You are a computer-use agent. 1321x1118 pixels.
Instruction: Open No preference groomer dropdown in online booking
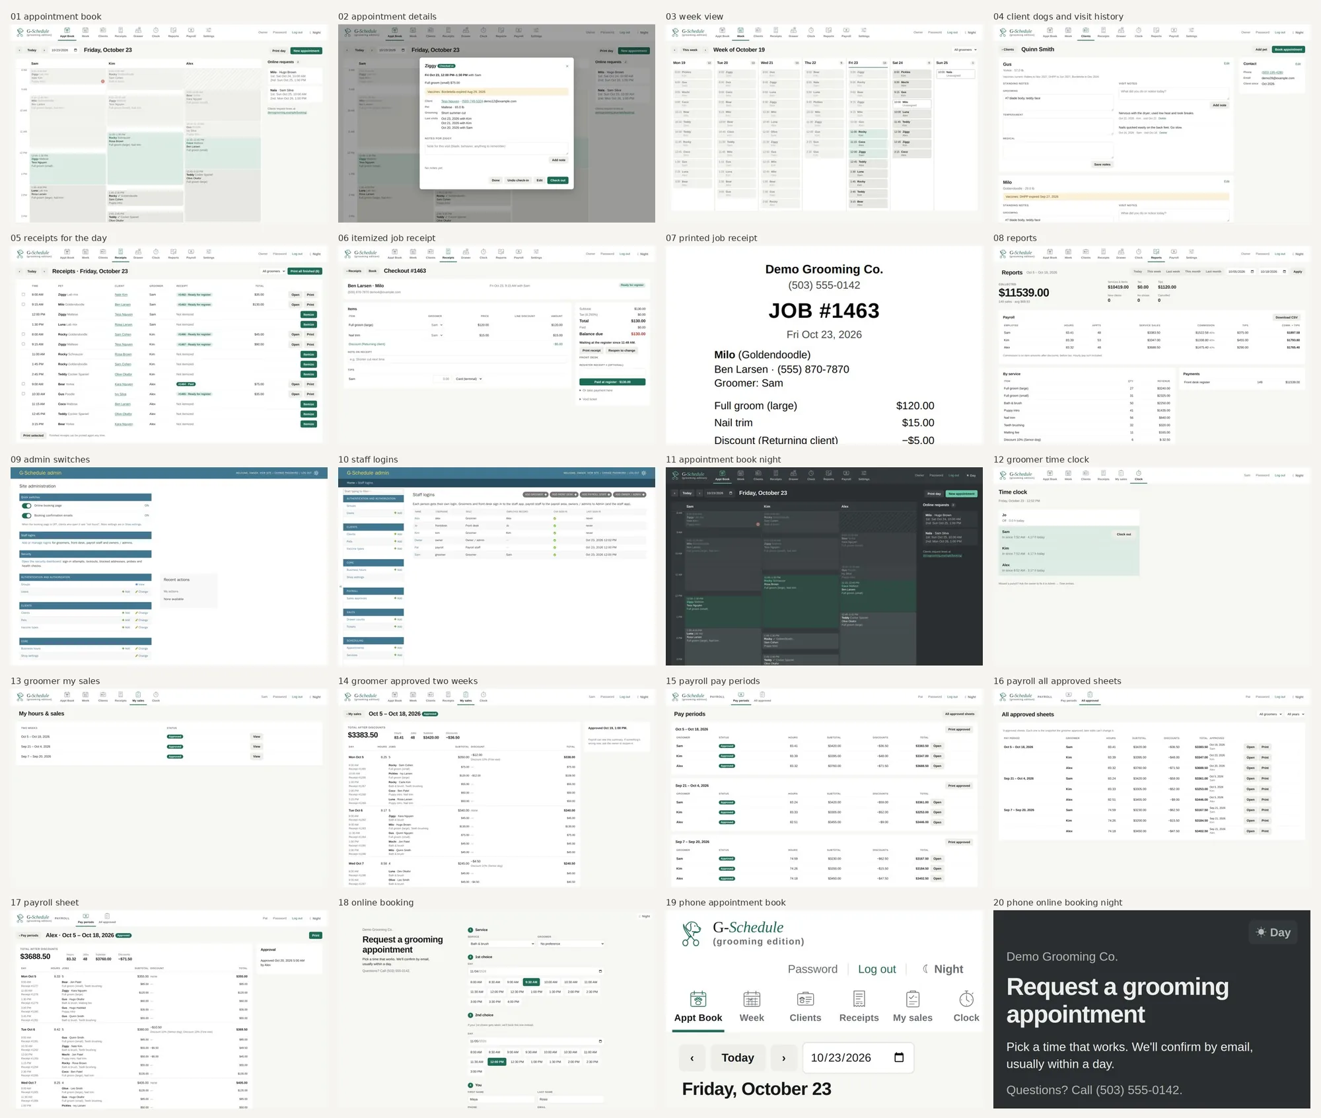pyautogui.click(x=571, y=944)
